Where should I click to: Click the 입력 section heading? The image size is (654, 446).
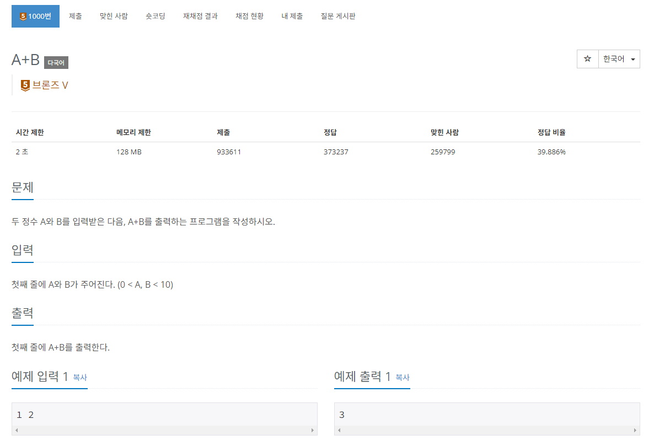coord(23,250)
